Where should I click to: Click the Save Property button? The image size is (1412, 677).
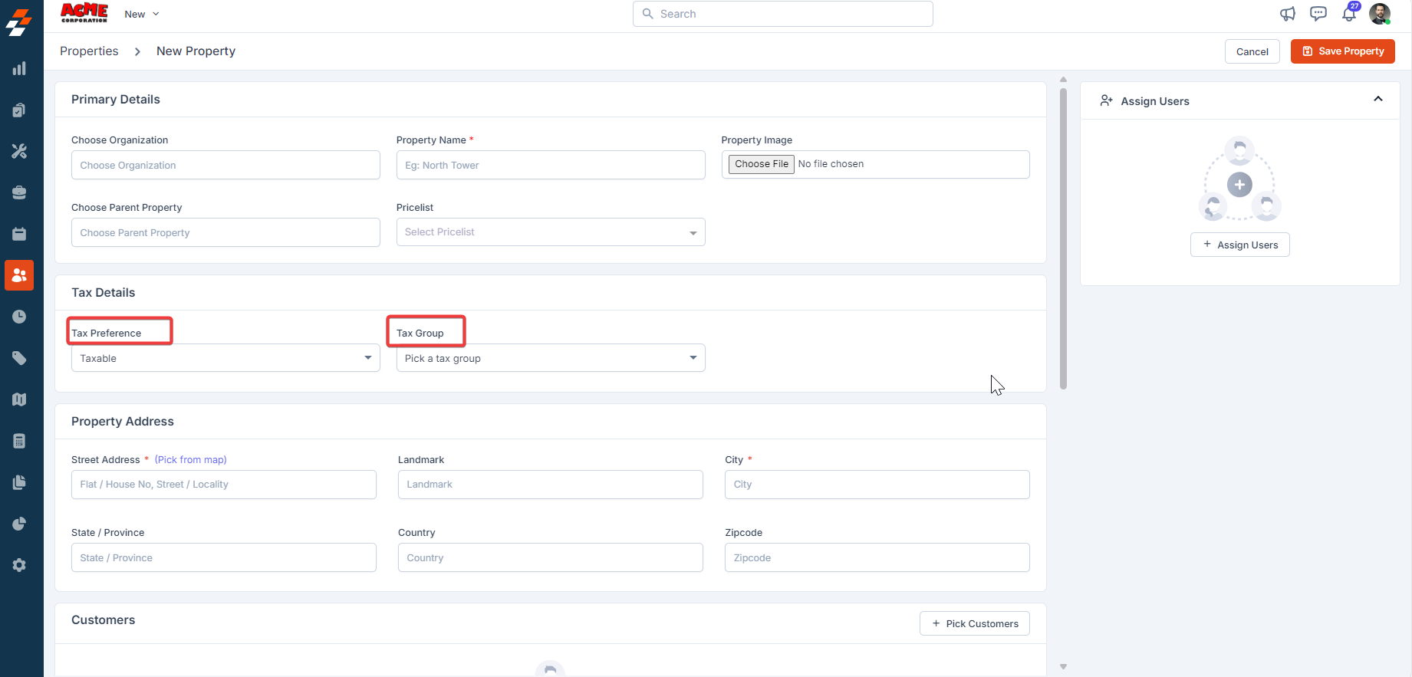point(1342,51)
